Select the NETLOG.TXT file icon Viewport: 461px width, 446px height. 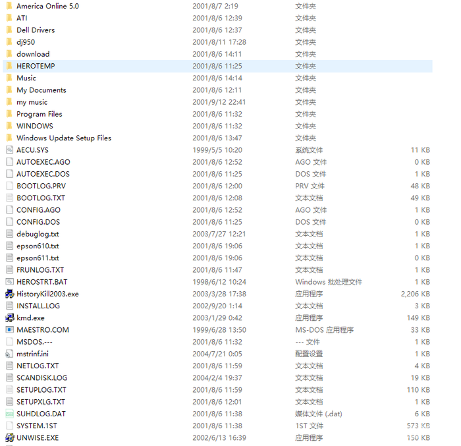point(9,366)
